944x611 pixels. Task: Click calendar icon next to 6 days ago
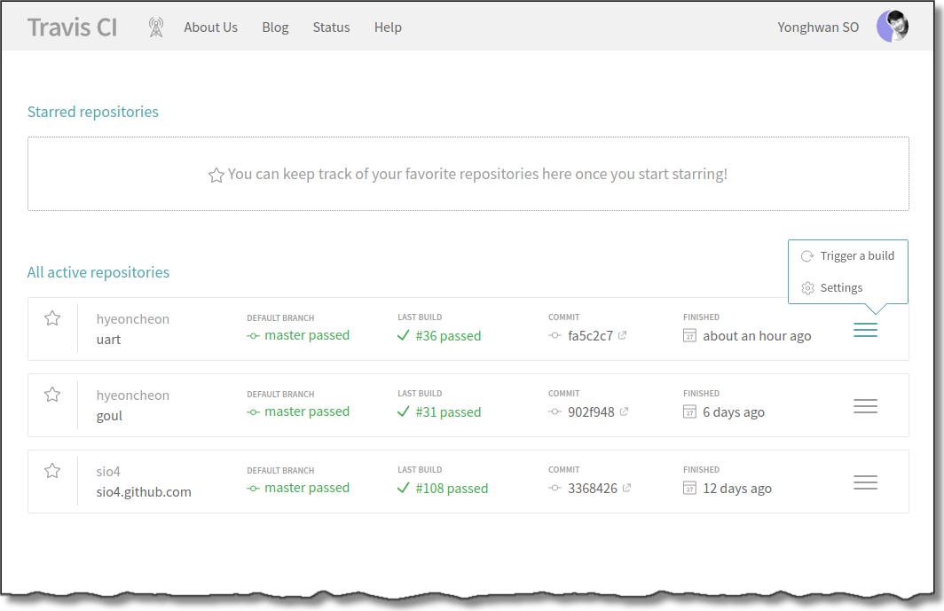690,412
